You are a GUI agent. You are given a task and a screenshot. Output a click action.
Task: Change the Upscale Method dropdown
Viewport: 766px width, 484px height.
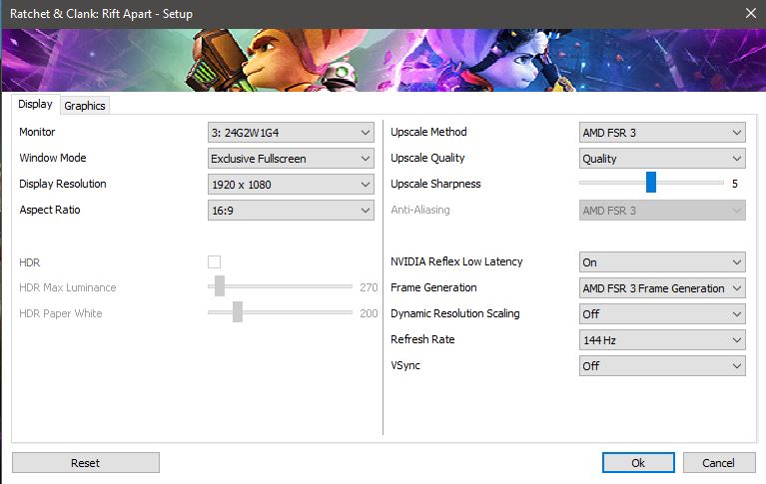pos(662,133)
